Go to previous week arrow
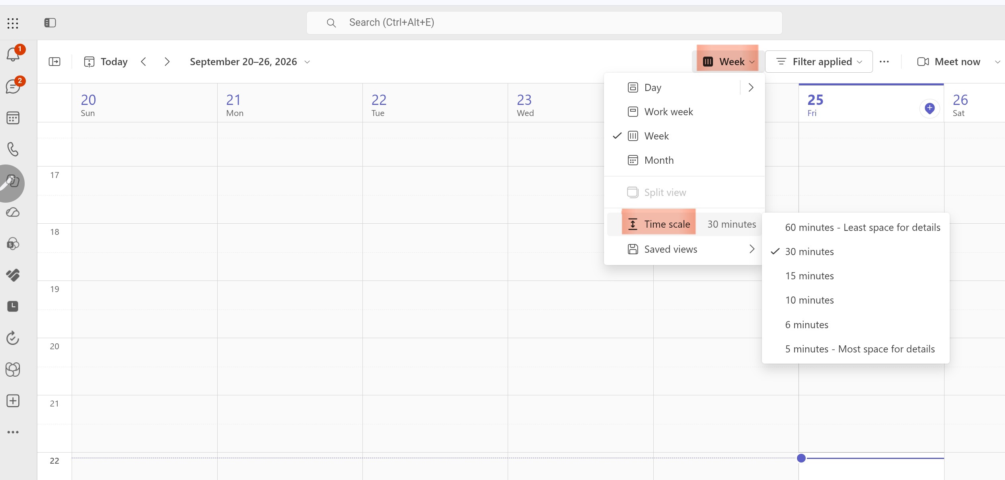1005x480 pixels. click(x=144, y=62)
